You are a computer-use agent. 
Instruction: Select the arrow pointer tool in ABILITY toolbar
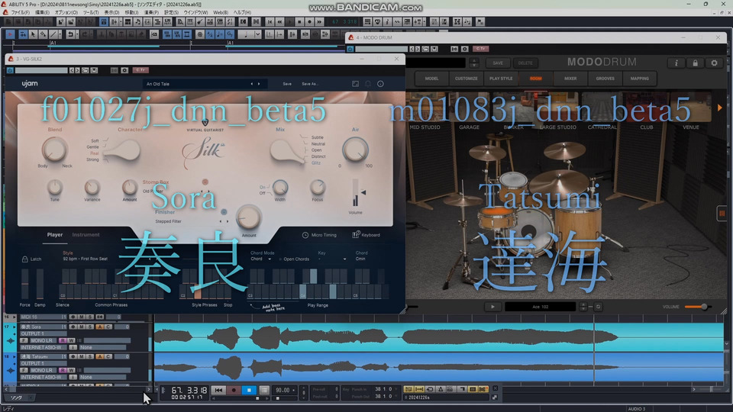33,34
